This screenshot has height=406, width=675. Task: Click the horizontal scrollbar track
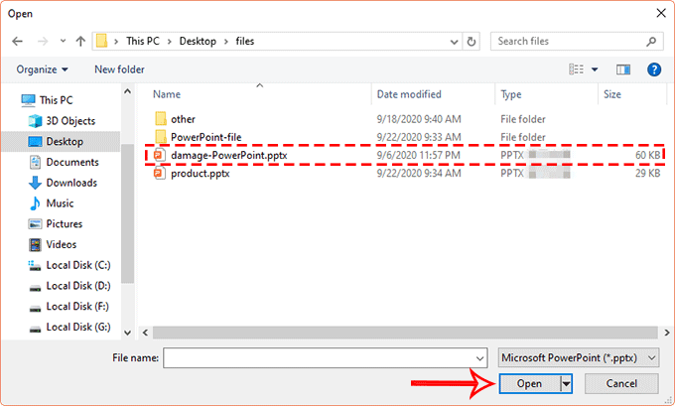point(405,333)
